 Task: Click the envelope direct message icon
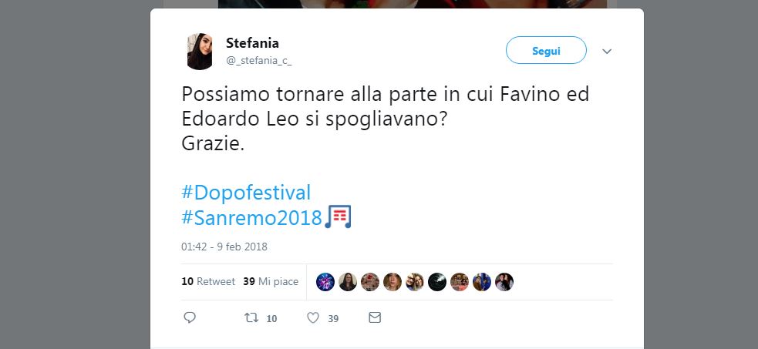coord(375,317)
